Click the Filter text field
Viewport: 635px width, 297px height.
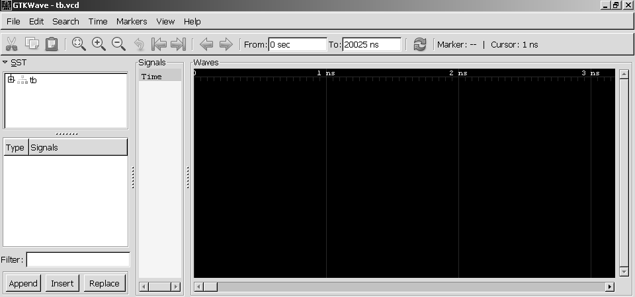77,259
